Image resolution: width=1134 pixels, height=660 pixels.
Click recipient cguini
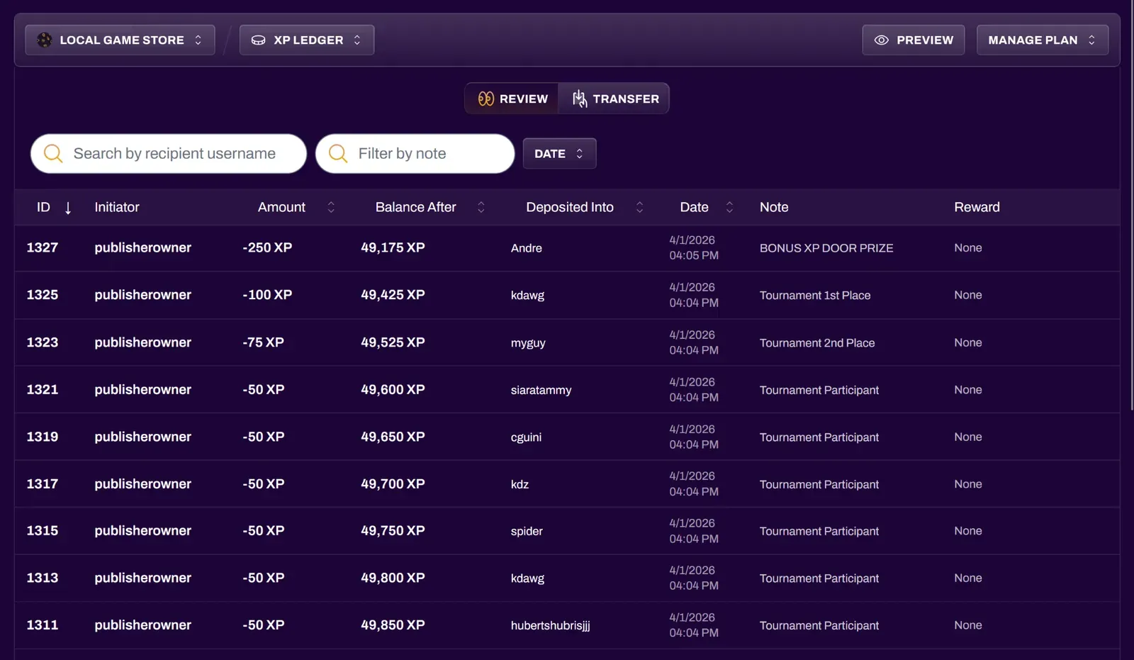pyautogui.click(x=526, y=437)
